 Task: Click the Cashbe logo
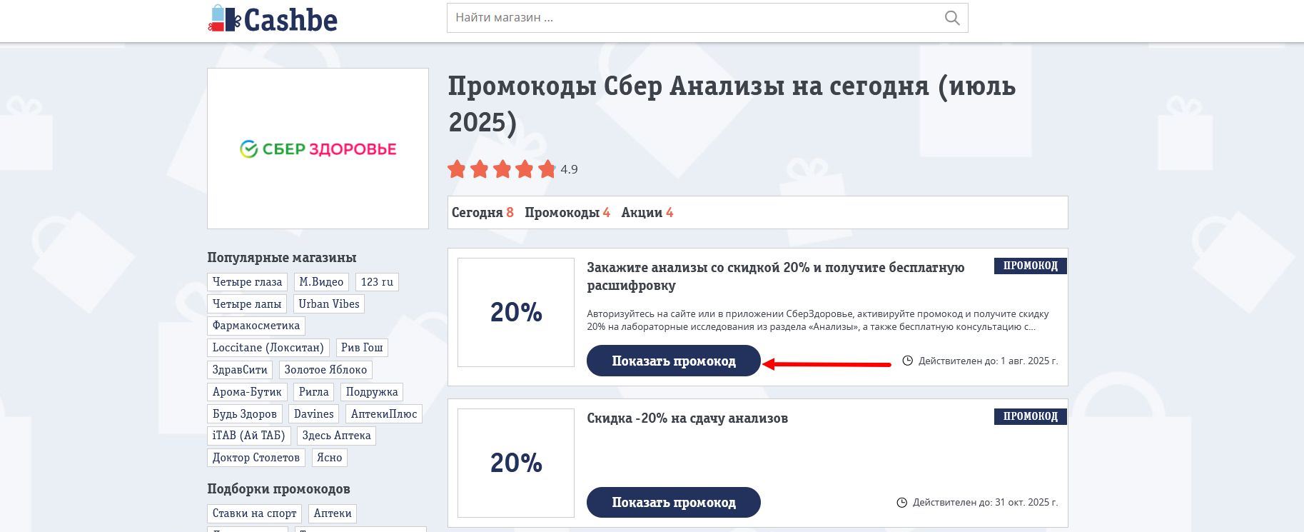273,19
